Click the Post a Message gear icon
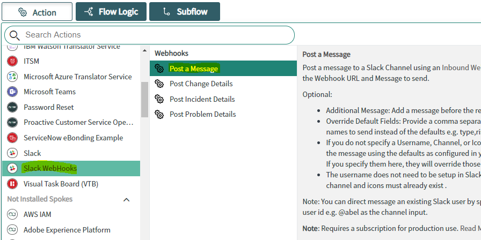Image resolution: width=481 pixels, height=240 pixels. pos(159,68)
